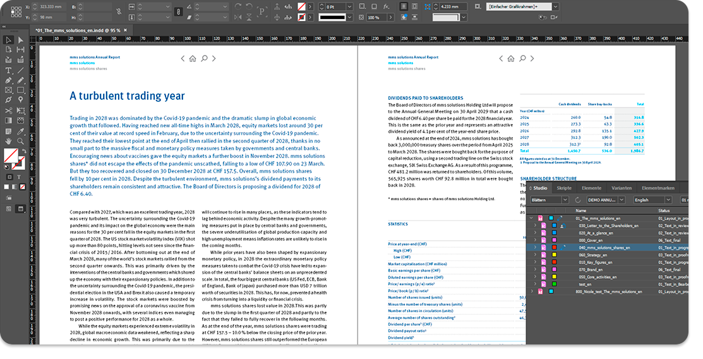The height and width of the screenshot is (359, 703).
Task: Select the Selection tool arrow
Action: coord(8,40)
